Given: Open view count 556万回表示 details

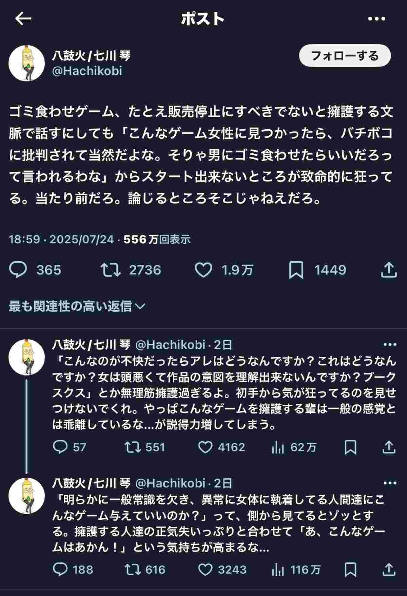Looking at the screenshot, I should [x=157, y=239].
